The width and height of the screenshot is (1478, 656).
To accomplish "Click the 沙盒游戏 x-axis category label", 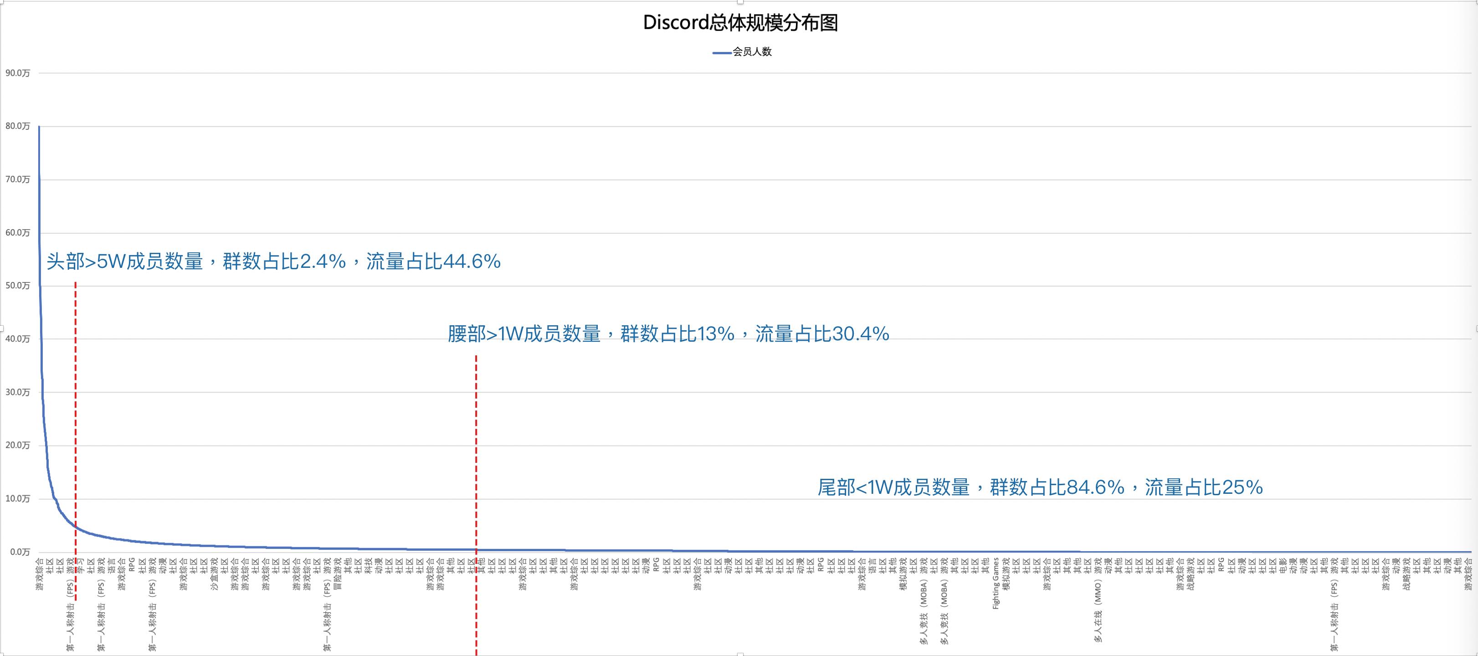I will [214, 574].
